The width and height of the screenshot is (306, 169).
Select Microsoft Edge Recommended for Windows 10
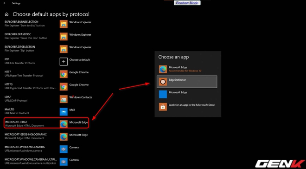[x=187, y=69]
